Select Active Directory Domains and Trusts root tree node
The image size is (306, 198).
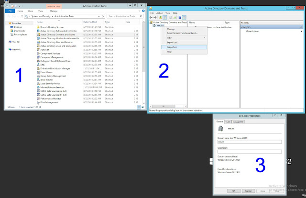coord(168,22)
